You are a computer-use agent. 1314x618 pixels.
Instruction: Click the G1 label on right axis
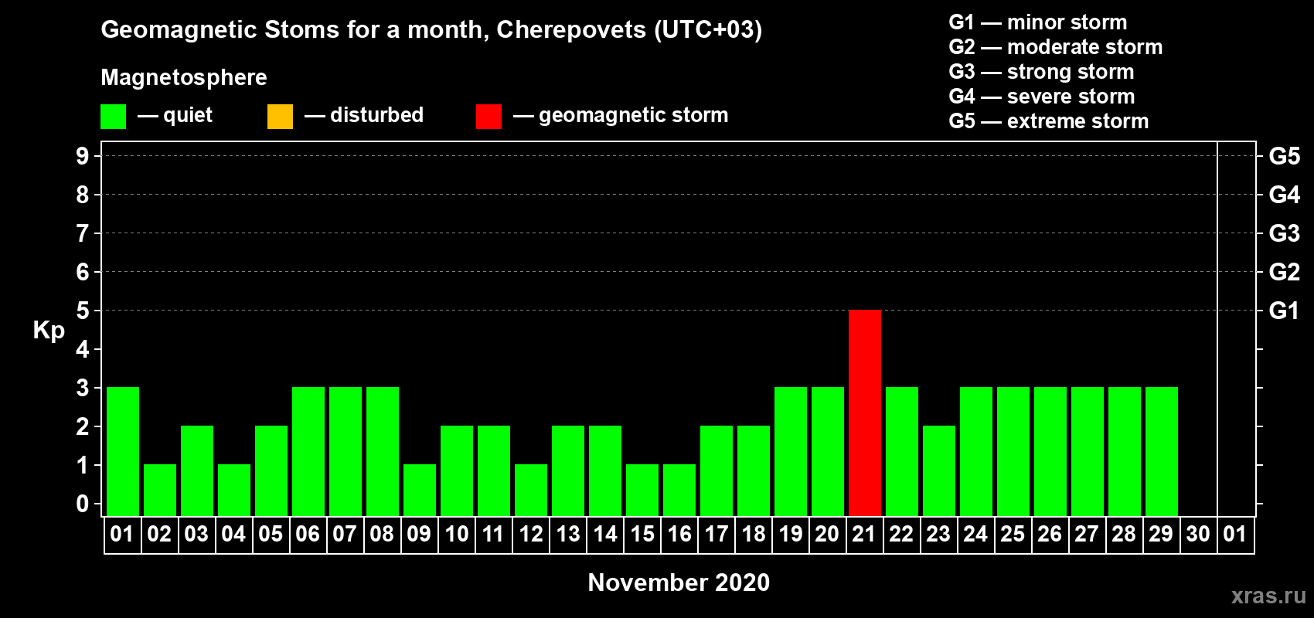[x=1284, y=311]
